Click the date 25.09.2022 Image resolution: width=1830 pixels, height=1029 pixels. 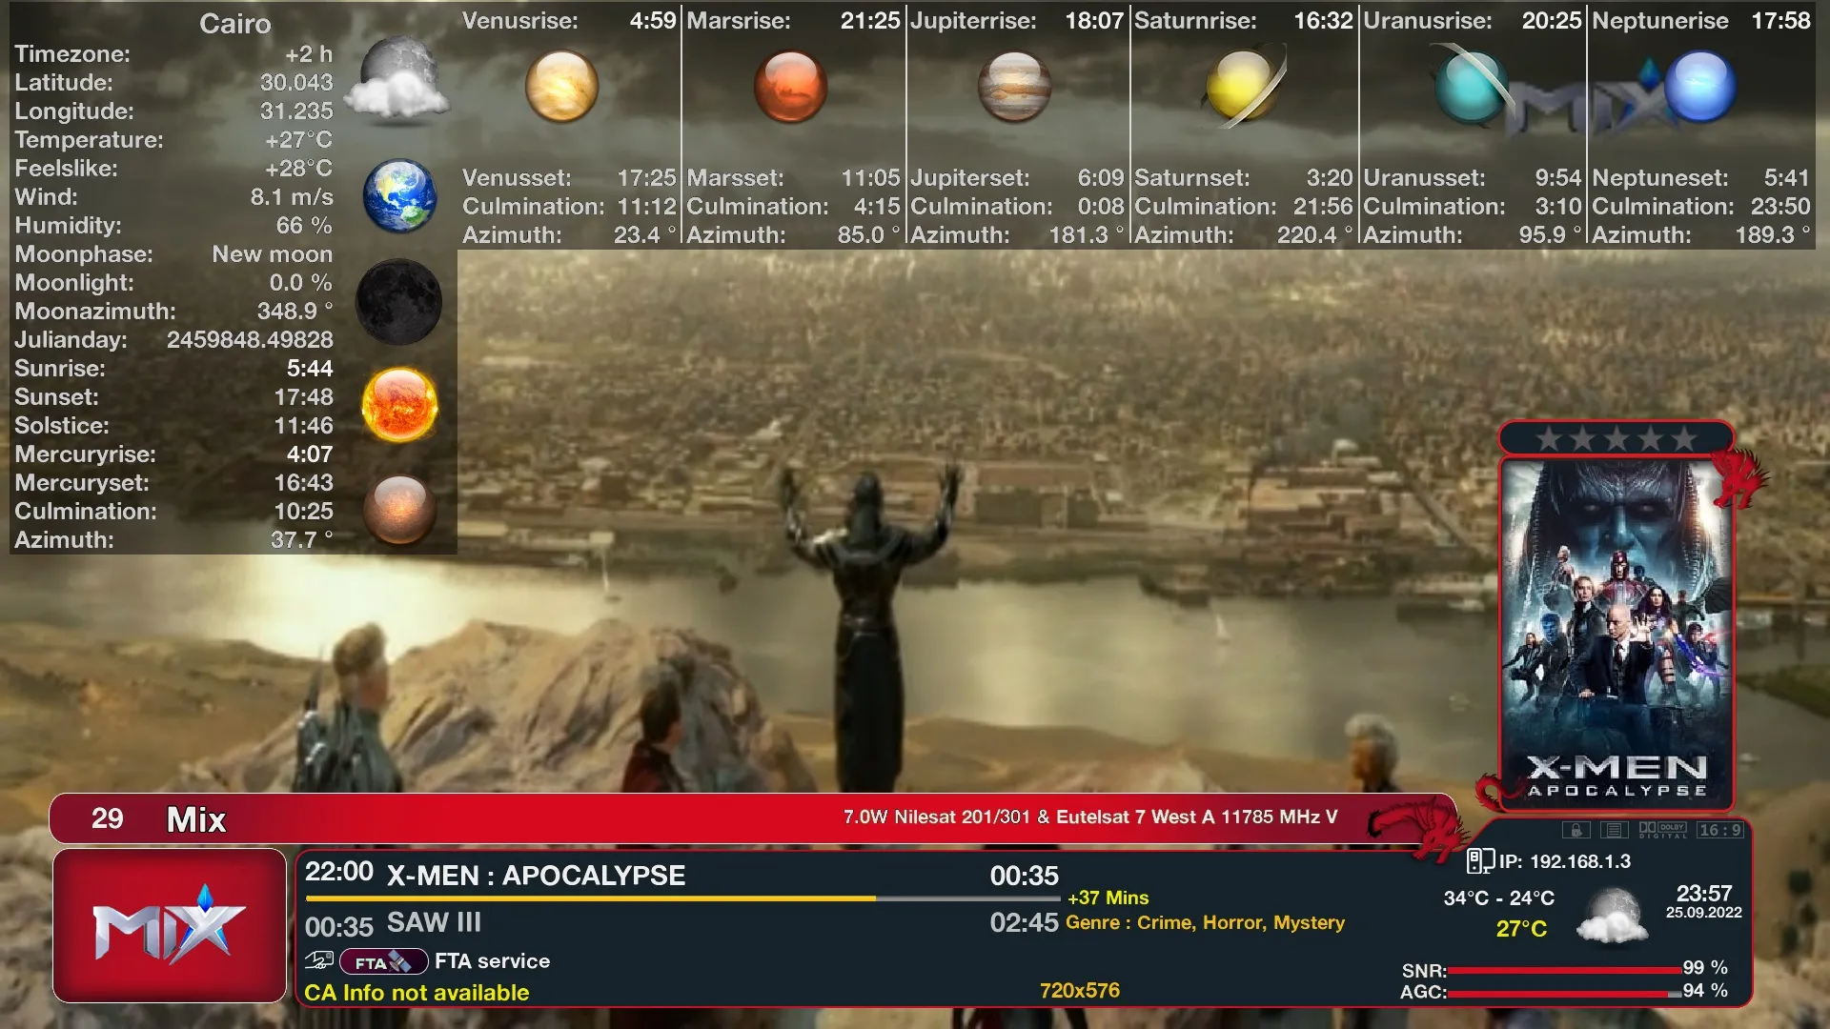(x=1704, y=913)
